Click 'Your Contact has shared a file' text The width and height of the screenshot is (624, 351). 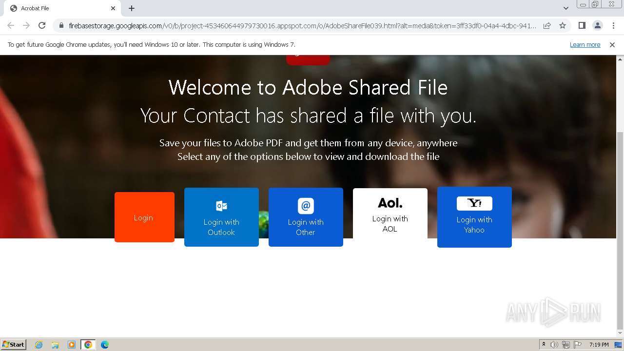click(x=308, y=116)
